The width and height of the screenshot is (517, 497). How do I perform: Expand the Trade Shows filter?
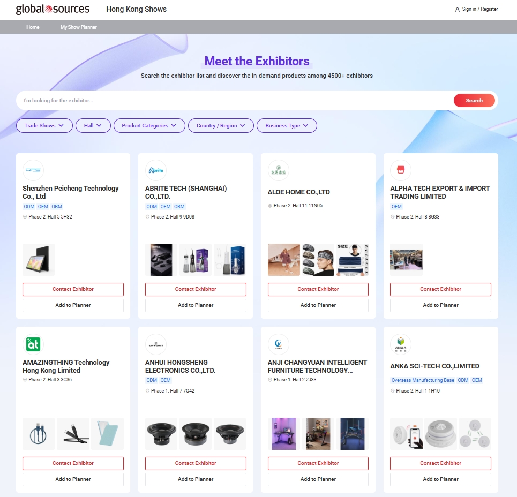pyautogui.click(x=44, y=125)
